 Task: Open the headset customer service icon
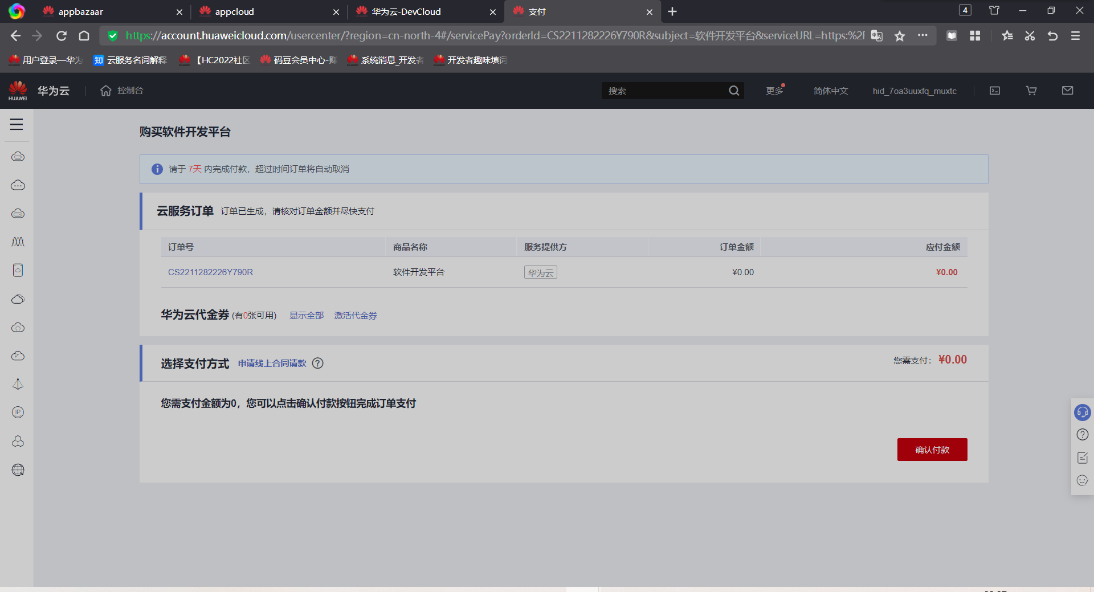tap(1083, 412)
